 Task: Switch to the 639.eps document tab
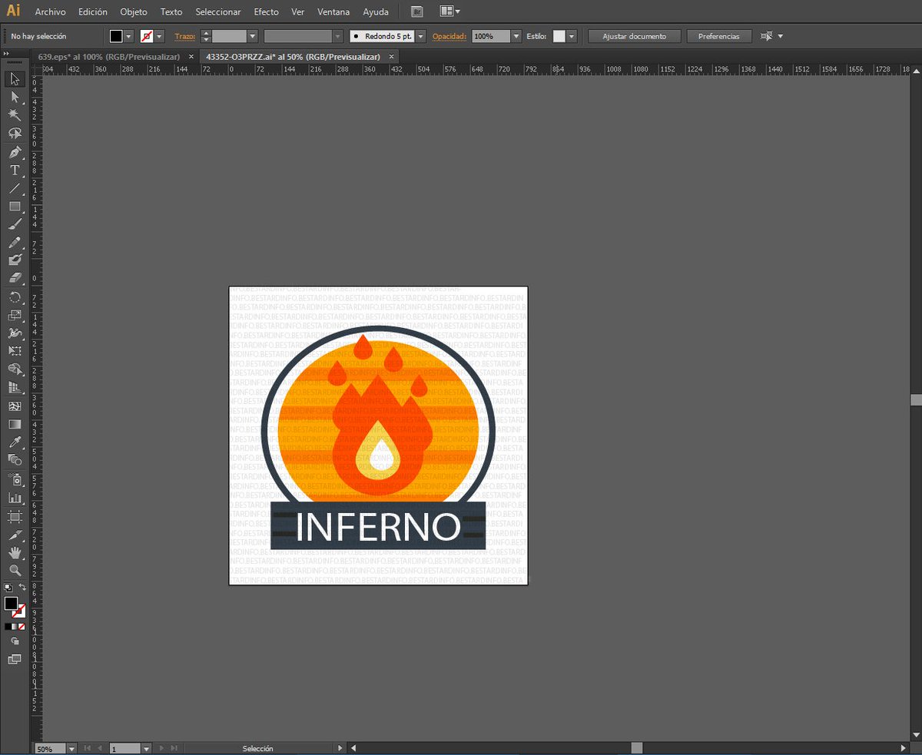pos(108,56)
